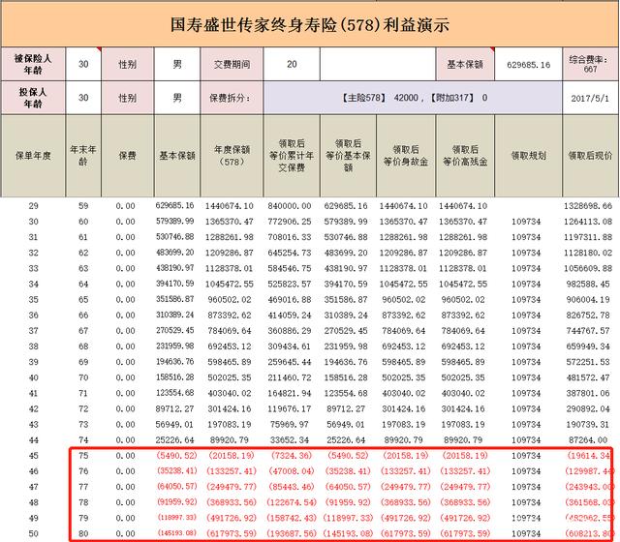
Task: Select the cell with value 87264.00
Action: point(587,440)
